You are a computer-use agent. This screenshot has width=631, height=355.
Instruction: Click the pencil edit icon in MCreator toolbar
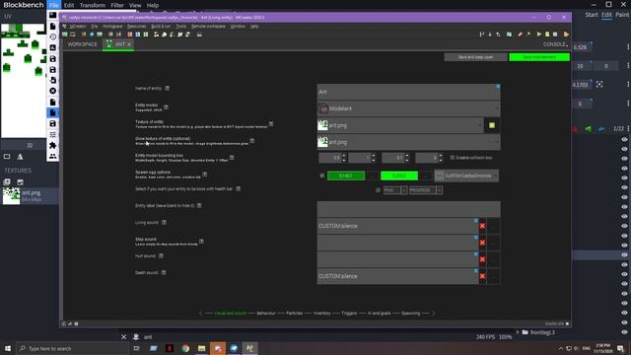[x=520, y=35]
